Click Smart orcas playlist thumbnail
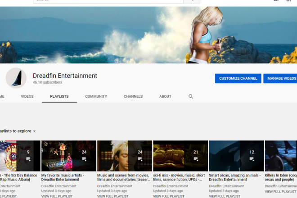297x198 pixels. coord(236,156)
